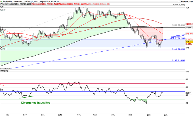The height and width of the screenshot is (116, 193).
Task: Click the OBLIQUE 2017 trendline label
Action: point(178,36)
